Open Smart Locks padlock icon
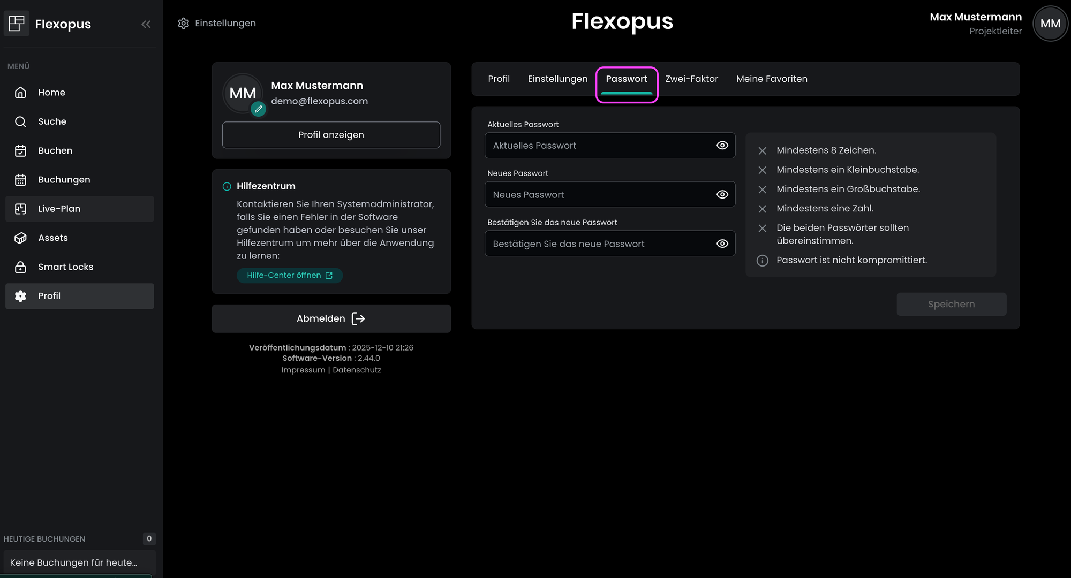Viewport: 1071px width, 578px height. click(x=20, y=267)
